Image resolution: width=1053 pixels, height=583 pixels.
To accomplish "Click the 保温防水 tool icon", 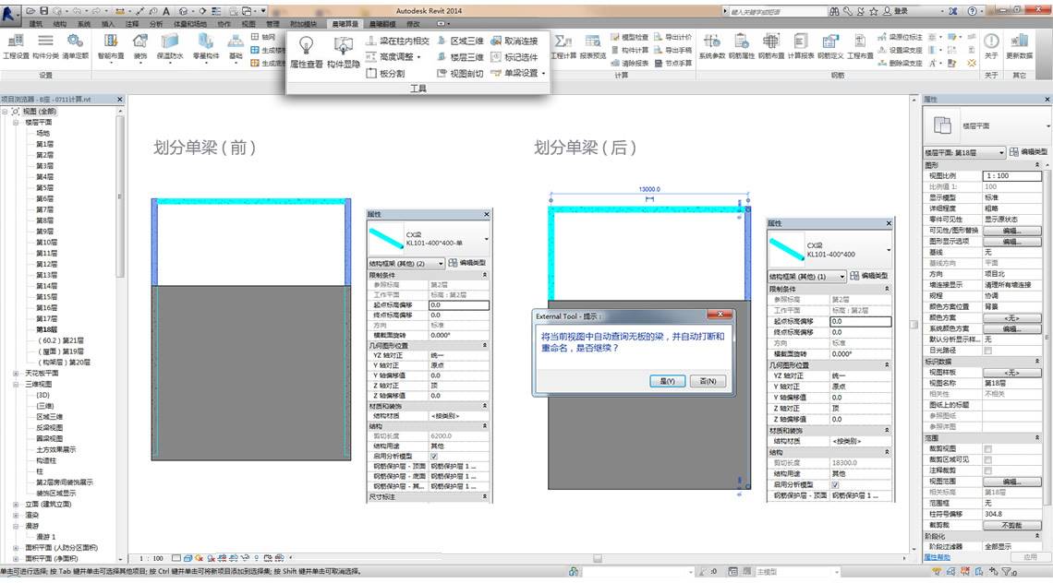I will 170,42.
